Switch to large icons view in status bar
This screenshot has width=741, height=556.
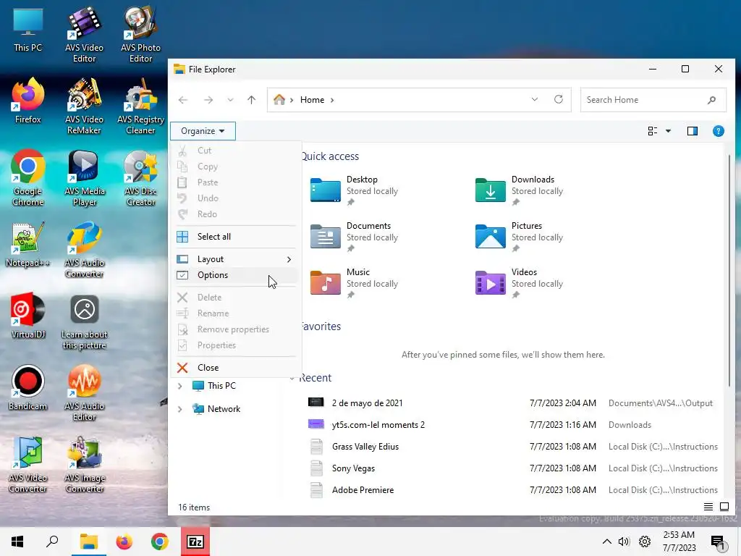(724, 507)
